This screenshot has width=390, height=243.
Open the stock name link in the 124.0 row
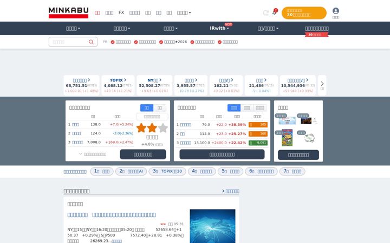click(76, 133)
